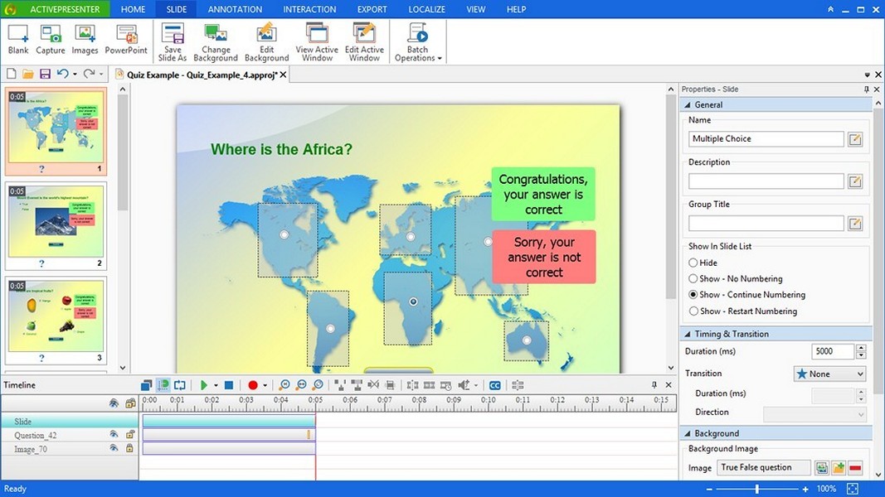
Task: Open the Transition dropdown showing None
Action: [x=829, y=374]
